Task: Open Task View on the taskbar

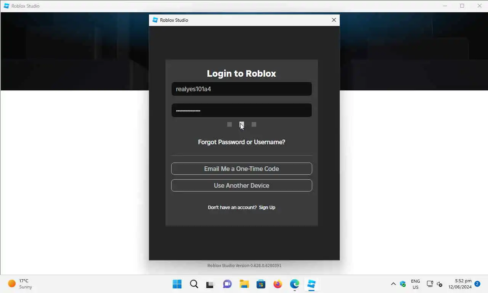Action: [210, 284]
